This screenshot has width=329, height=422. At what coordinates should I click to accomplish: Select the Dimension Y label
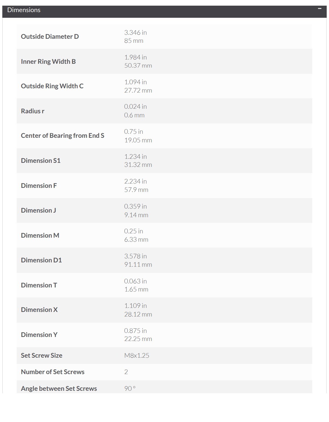tap(39, 335)
